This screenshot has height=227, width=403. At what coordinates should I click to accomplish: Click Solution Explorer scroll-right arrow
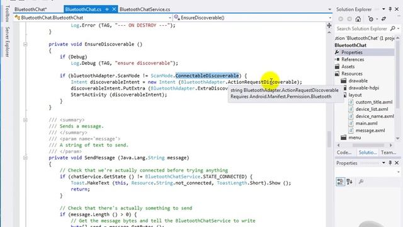tap(390, 145)
